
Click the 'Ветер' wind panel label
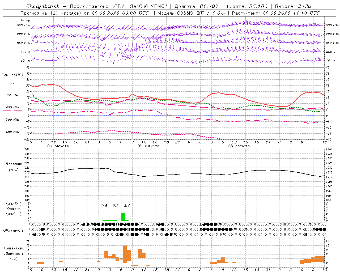(x=25, y=20)
